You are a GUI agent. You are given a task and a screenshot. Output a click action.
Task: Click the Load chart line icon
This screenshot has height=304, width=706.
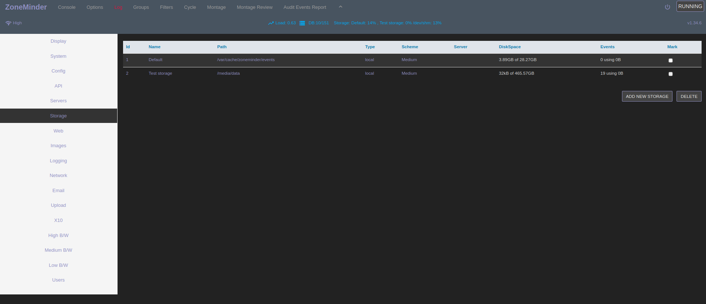[271, 23]
